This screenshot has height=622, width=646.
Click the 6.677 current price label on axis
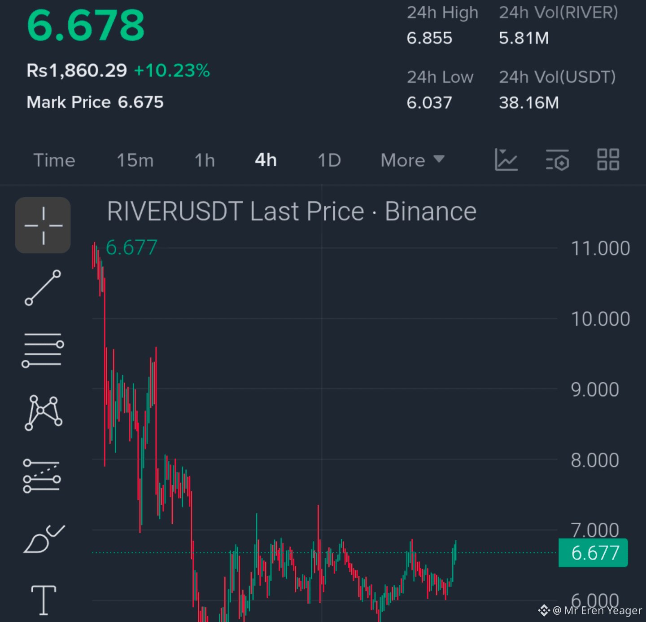click(593, 553)
